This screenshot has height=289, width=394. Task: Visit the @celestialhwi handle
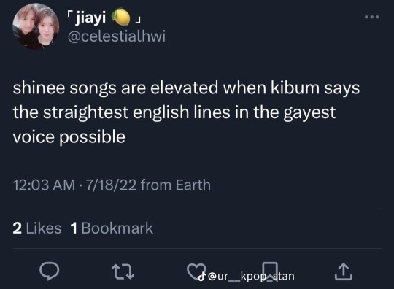click(x=117, y=36)
